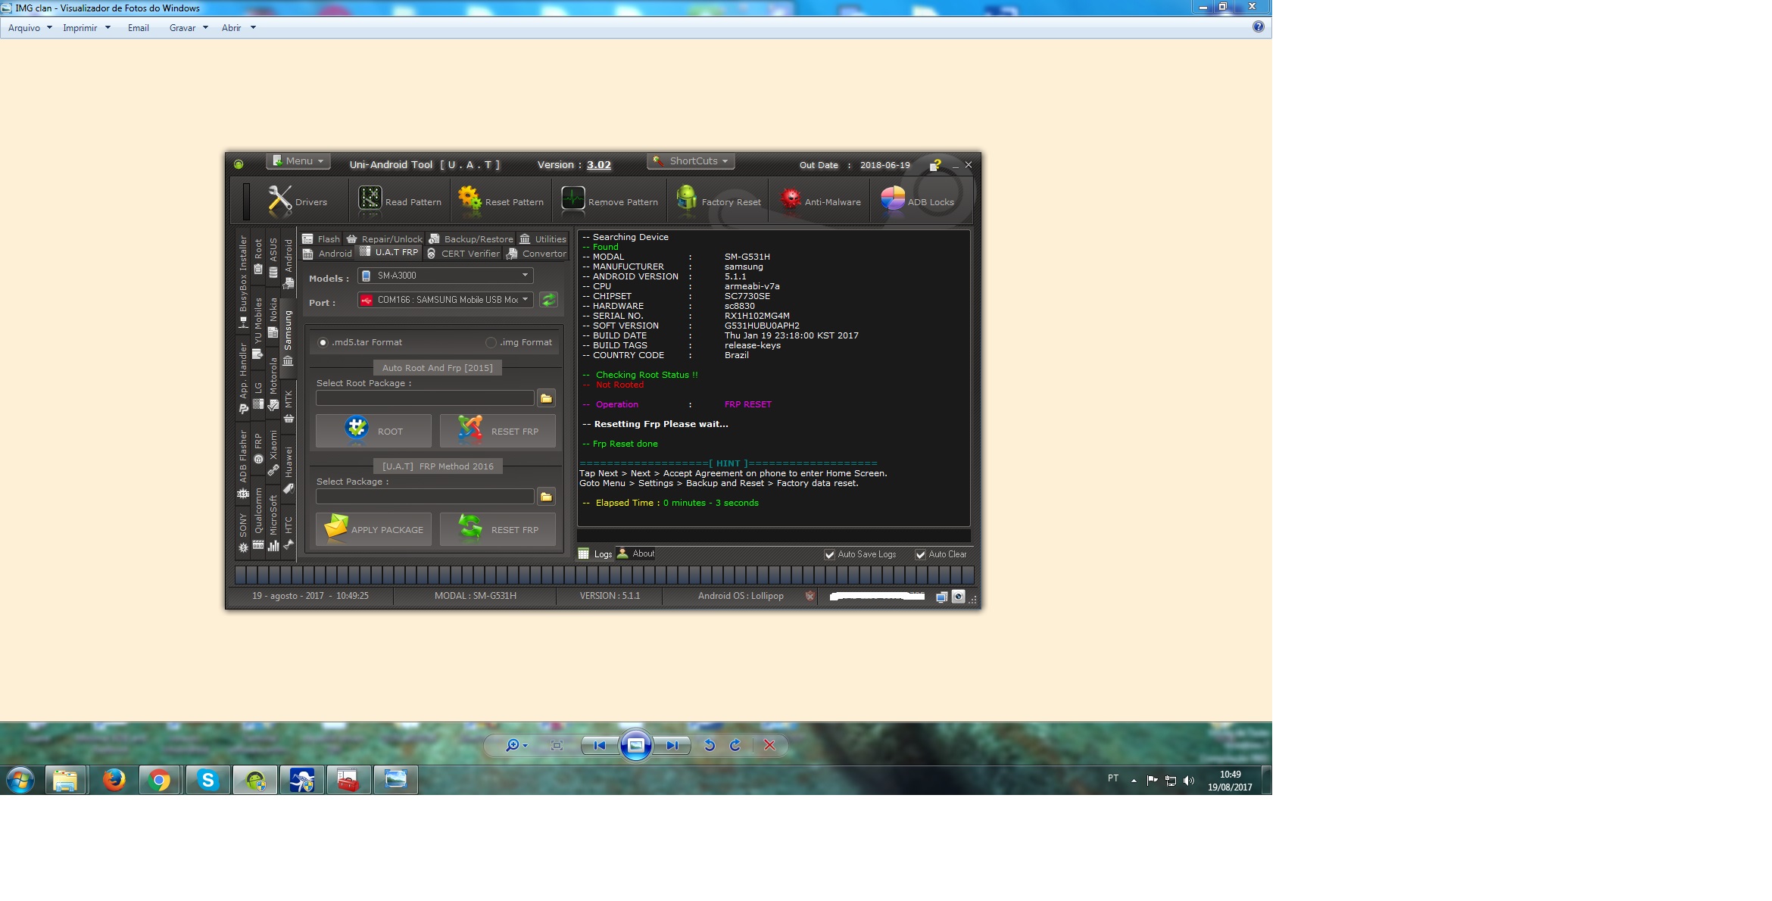Viewport: 1772px width, 901px height.
Task: Select the .md5.tar Format option
Action: (360, 342)
